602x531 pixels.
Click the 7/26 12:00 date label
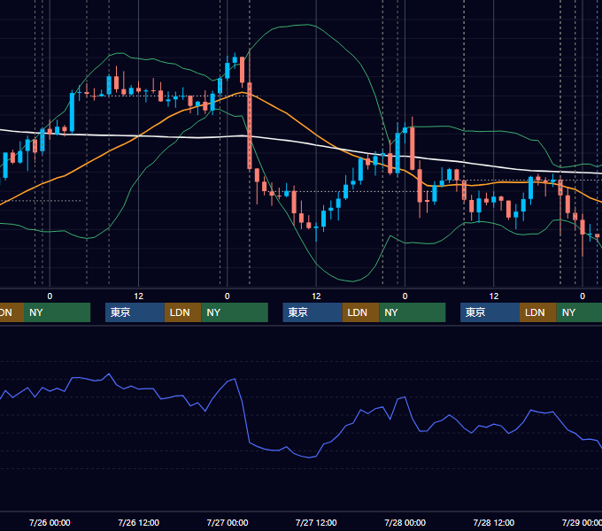pos(139,522)
